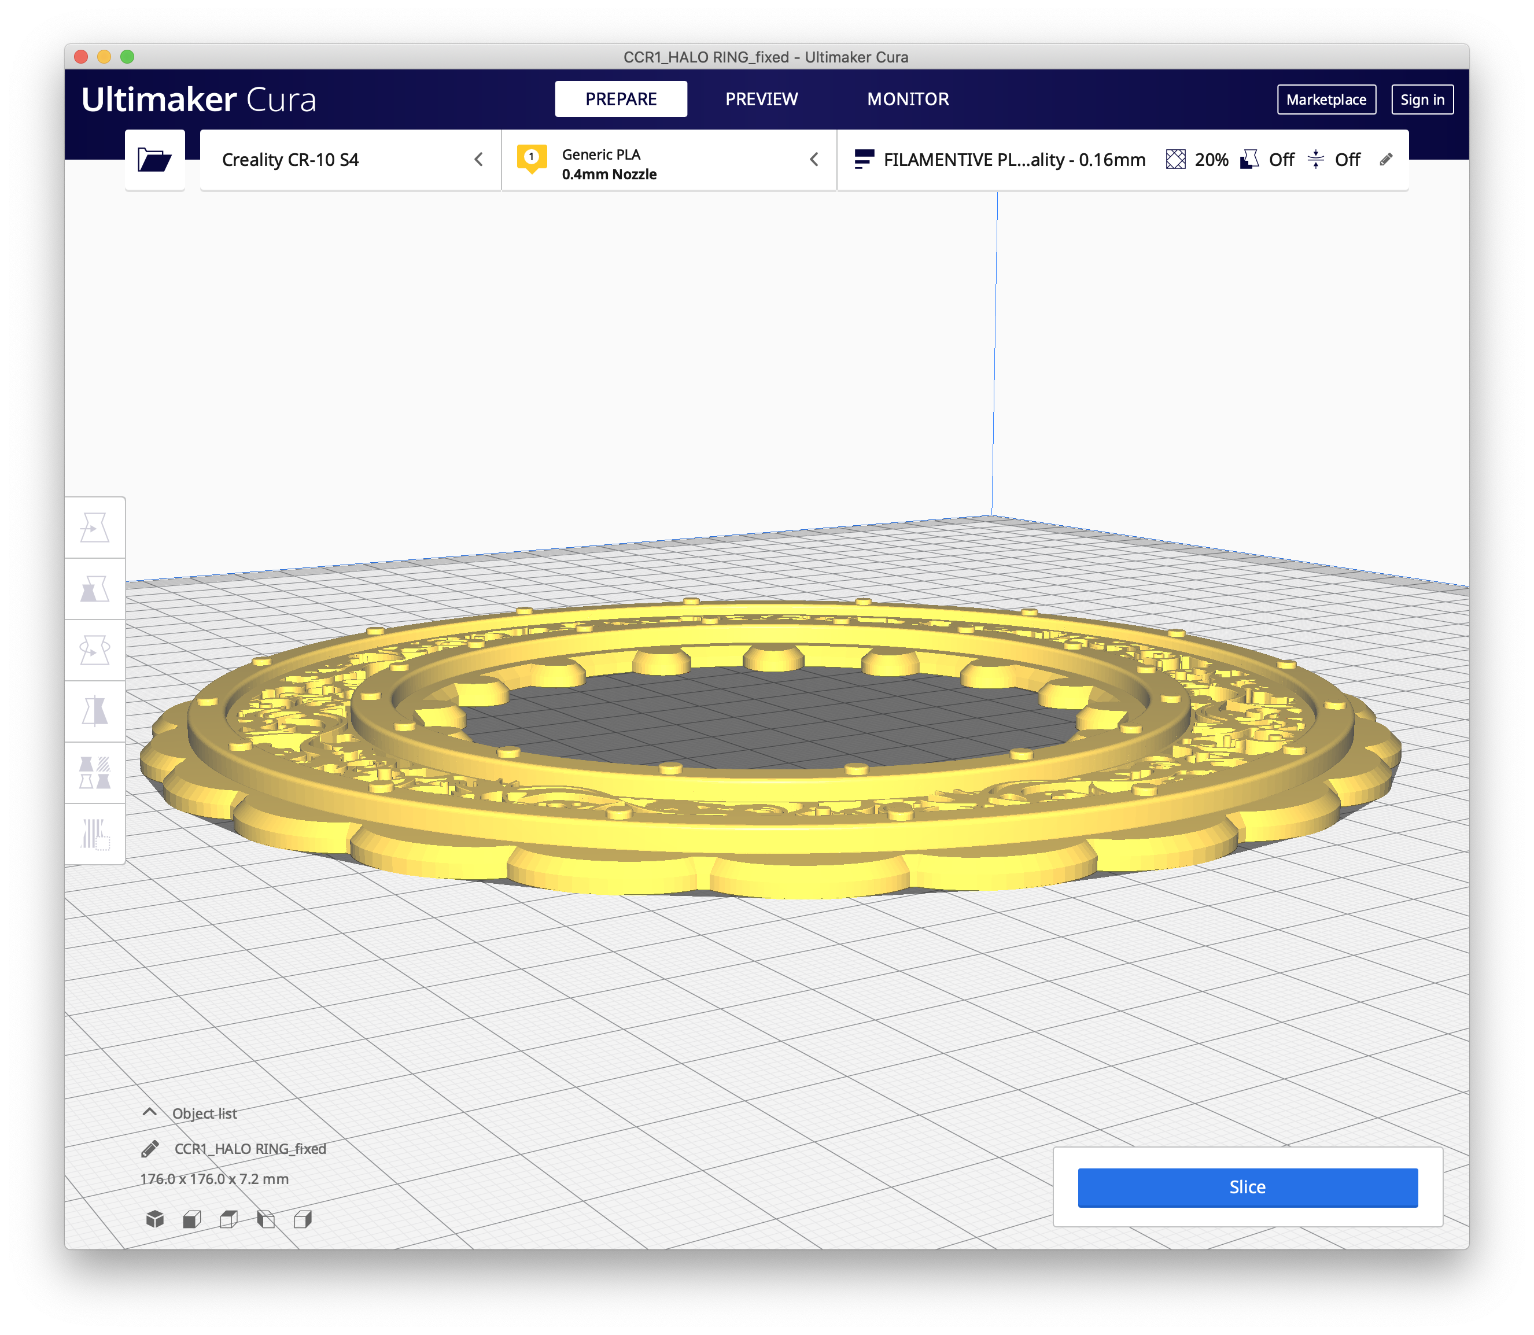
Task: Click the Object list label
Action: point(204,1113)
